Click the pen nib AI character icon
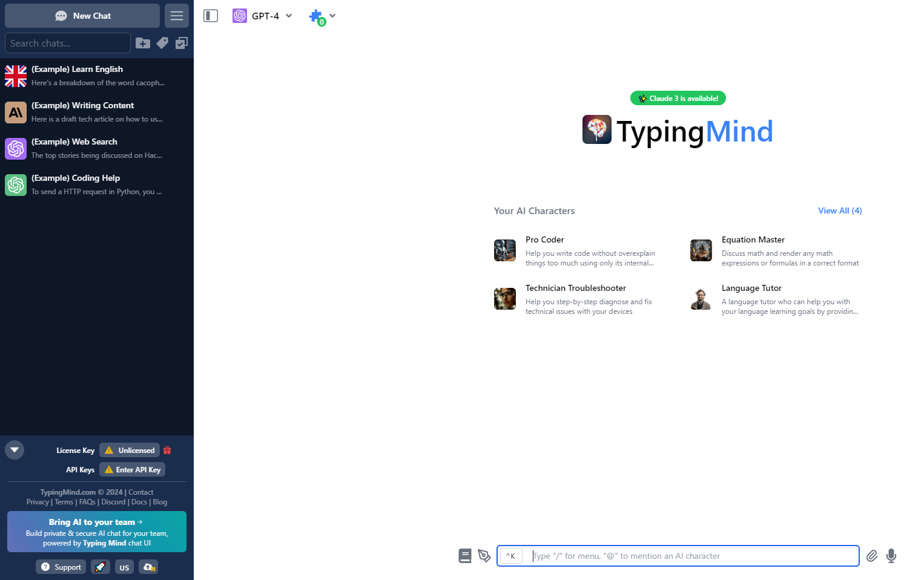 point(484,556)
